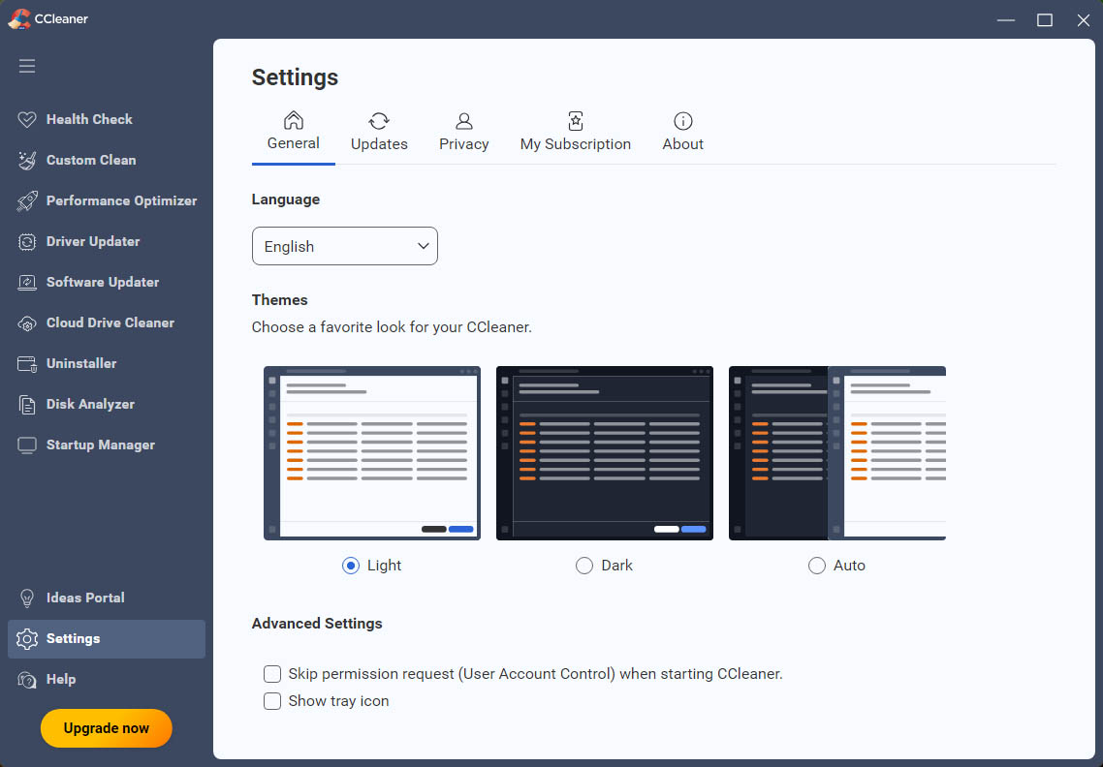Click the Disk Analyzer document icon
The width and height of the screenshot is (1103, 767).
(27, 405)
